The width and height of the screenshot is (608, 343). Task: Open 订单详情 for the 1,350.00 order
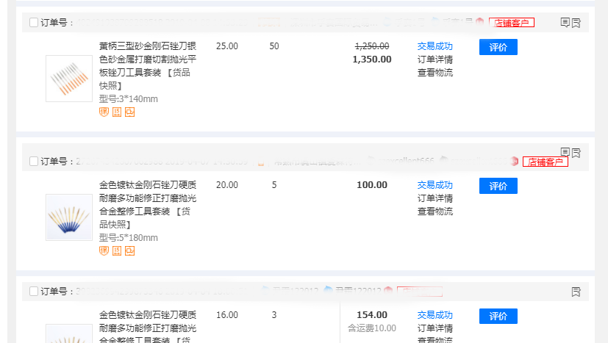[434, 59]
